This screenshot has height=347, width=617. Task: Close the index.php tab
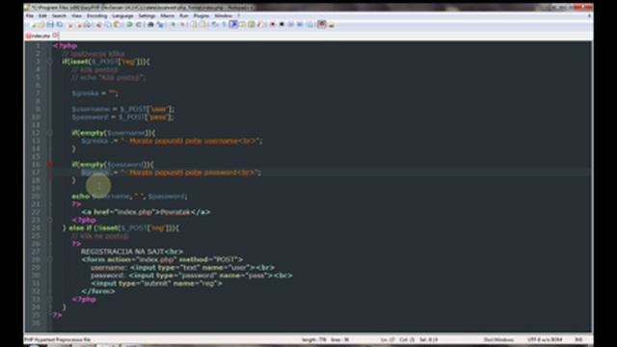click(x=56, y=36)
